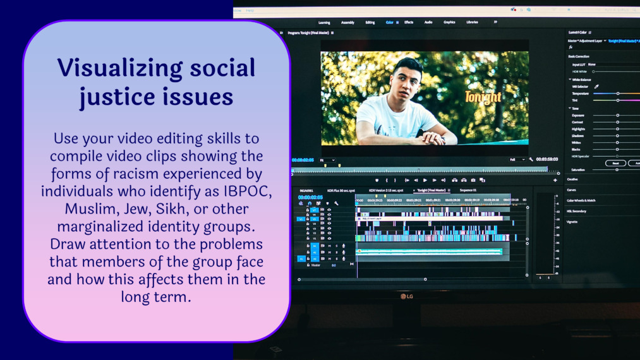Toggle track output eye for V1
640x360 pixels.
click(x=329, y=238)
